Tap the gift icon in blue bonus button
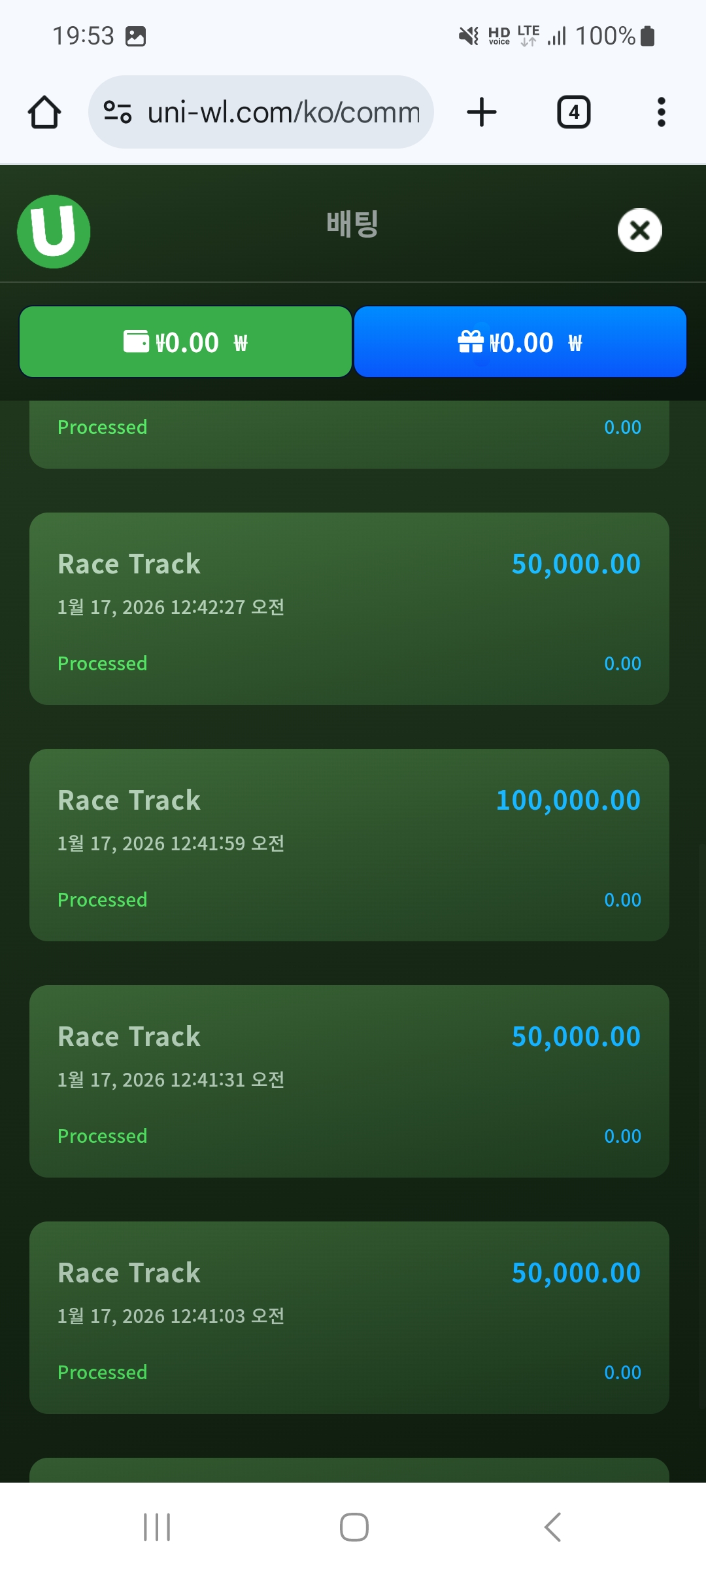The image size is (706, 1571). 471,342
